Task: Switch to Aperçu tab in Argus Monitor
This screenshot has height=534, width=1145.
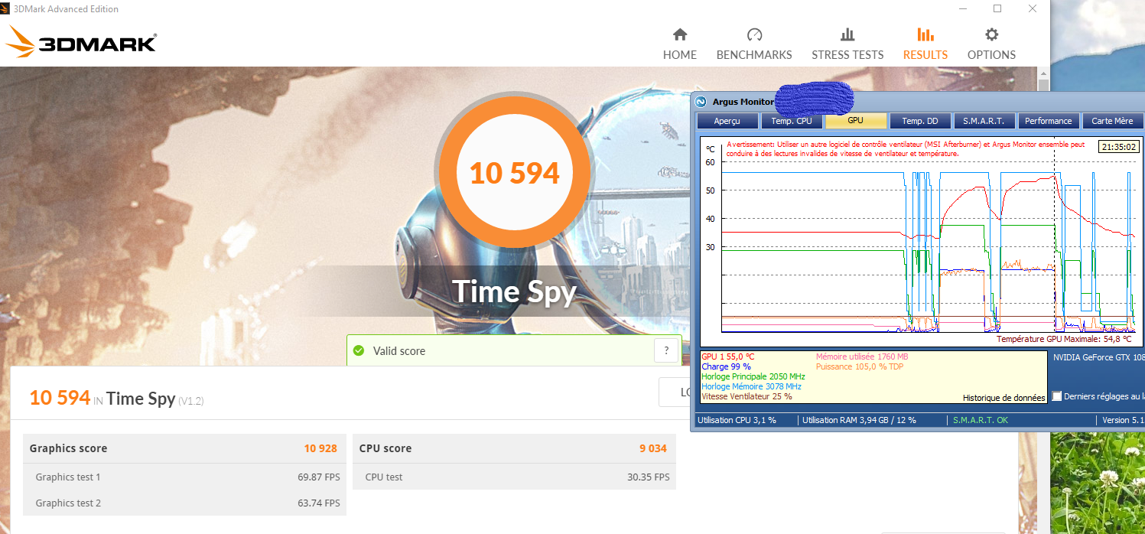Action: 727,121
